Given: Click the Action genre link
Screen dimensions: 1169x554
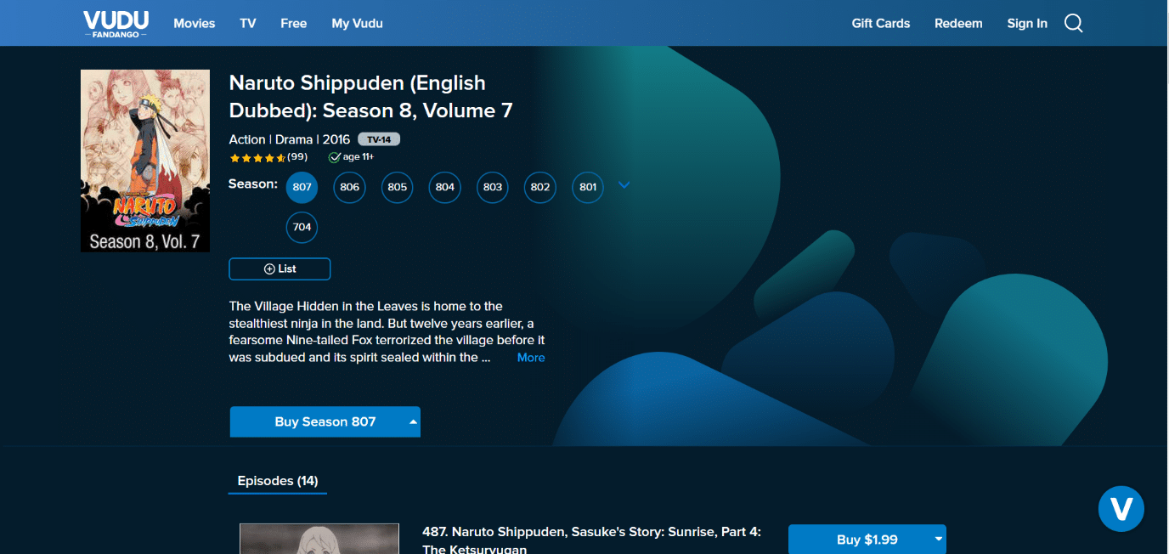Looking at the screenshot, I should [247, 139].
